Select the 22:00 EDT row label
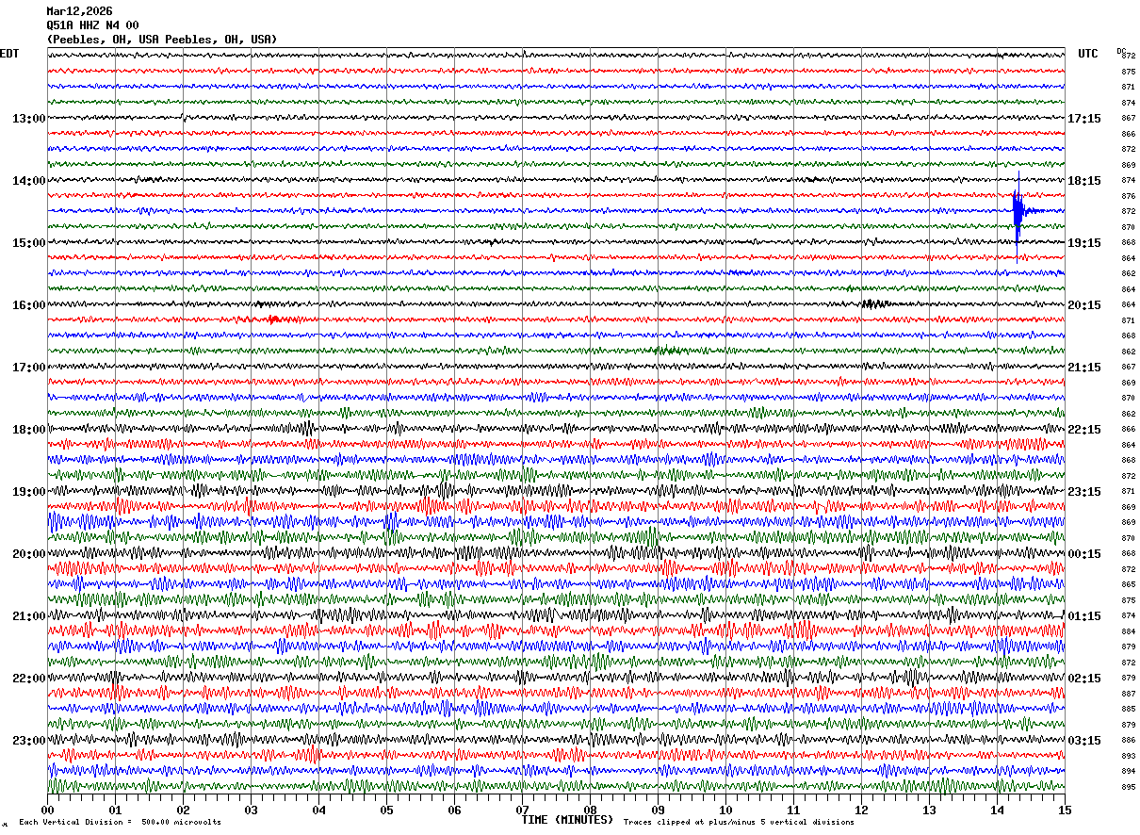This screenshot has width=1140, height=835. pos(28,679)
